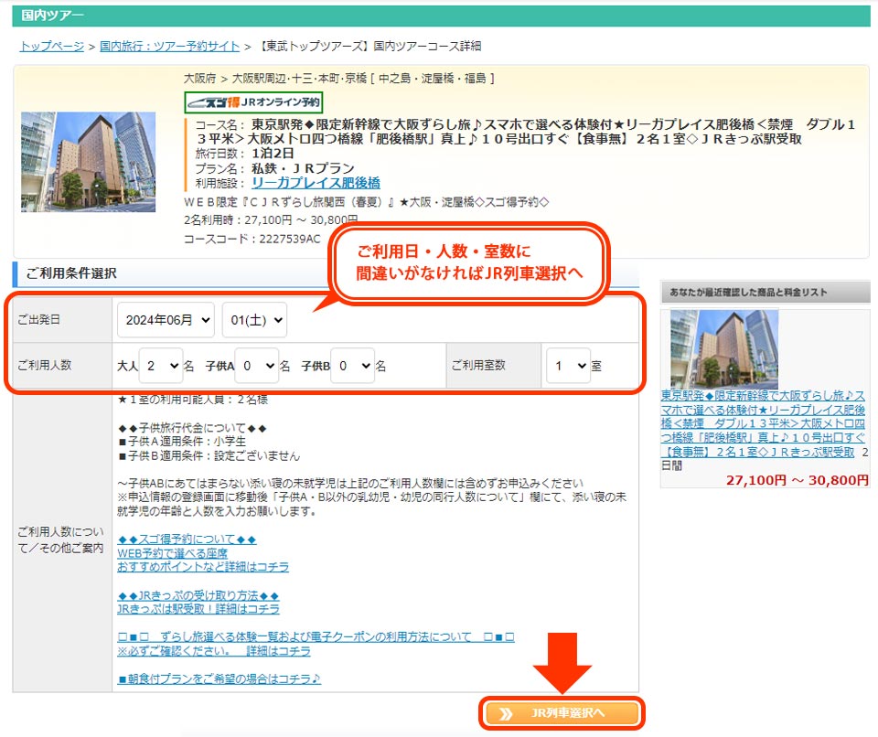Viewport: 878px width, 737px height.
Task: Click WEB予約で選べる座席 link
Action: pos(172,553)
